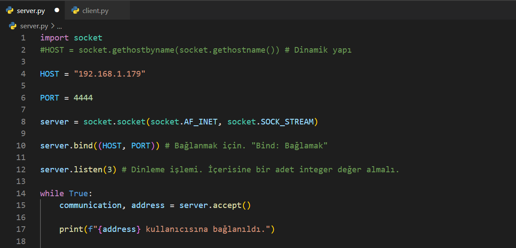
Task: Open the server.py breadcrumb file name
Action: click(x=34, y=26)
